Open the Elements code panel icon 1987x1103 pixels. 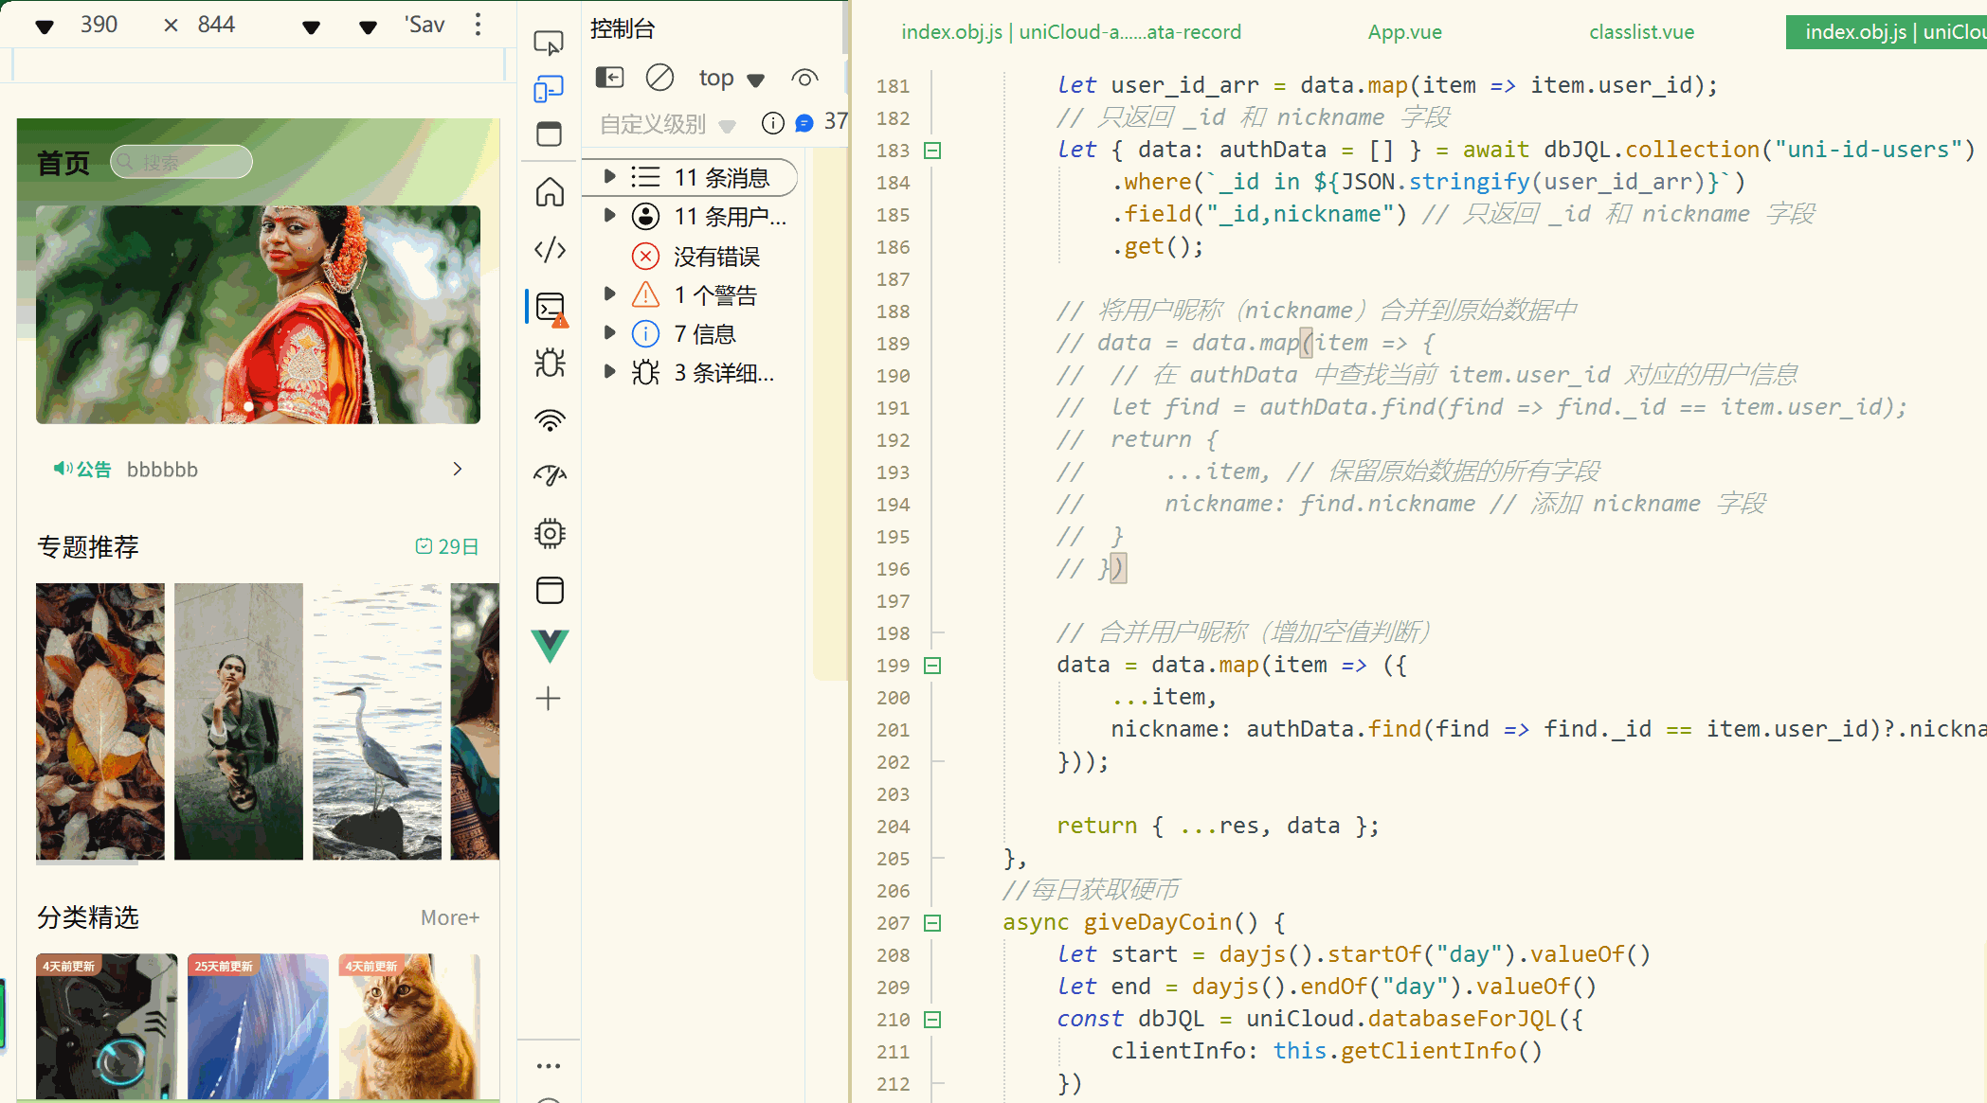tap(550, 250)
